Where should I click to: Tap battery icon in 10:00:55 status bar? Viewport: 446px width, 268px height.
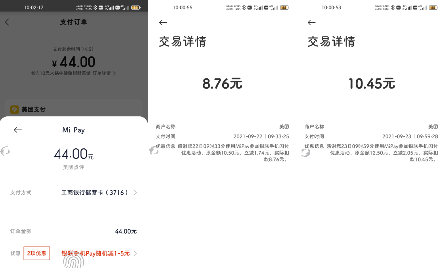coord(284,7)
